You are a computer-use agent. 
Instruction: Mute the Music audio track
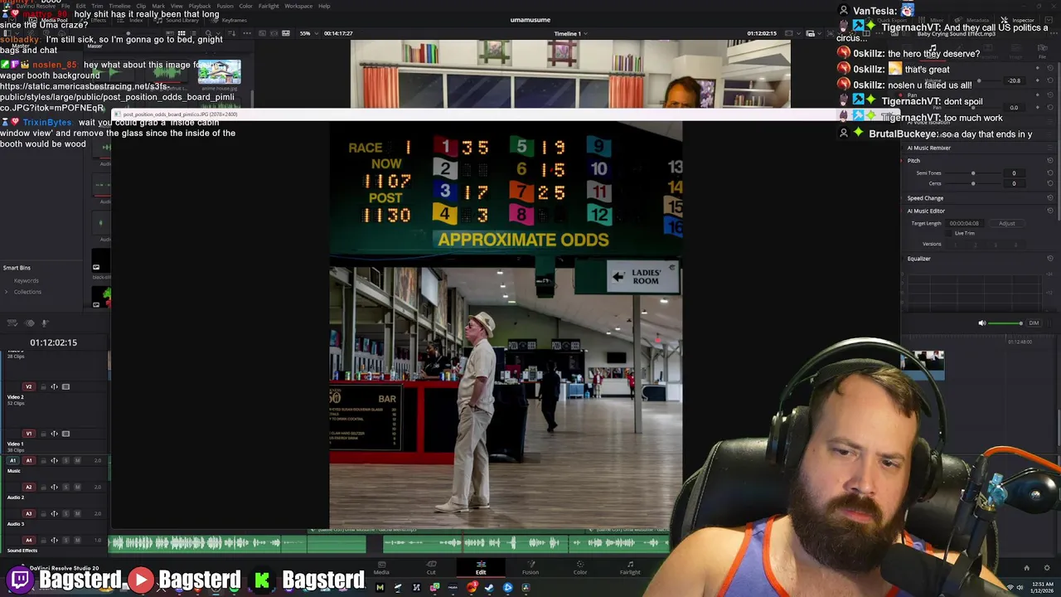(x=77, y=460)
